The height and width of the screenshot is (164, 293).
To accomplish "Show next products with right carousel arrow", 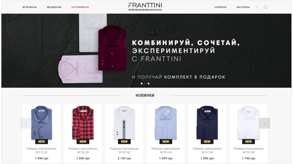I will click(264, 123).
